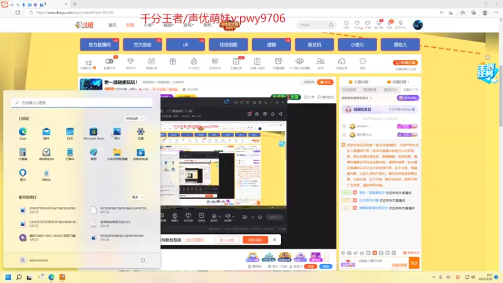Open the 游戏 dropdown menu
The image size is (503, 283).
pyautogui.click(x=188, y=25)
